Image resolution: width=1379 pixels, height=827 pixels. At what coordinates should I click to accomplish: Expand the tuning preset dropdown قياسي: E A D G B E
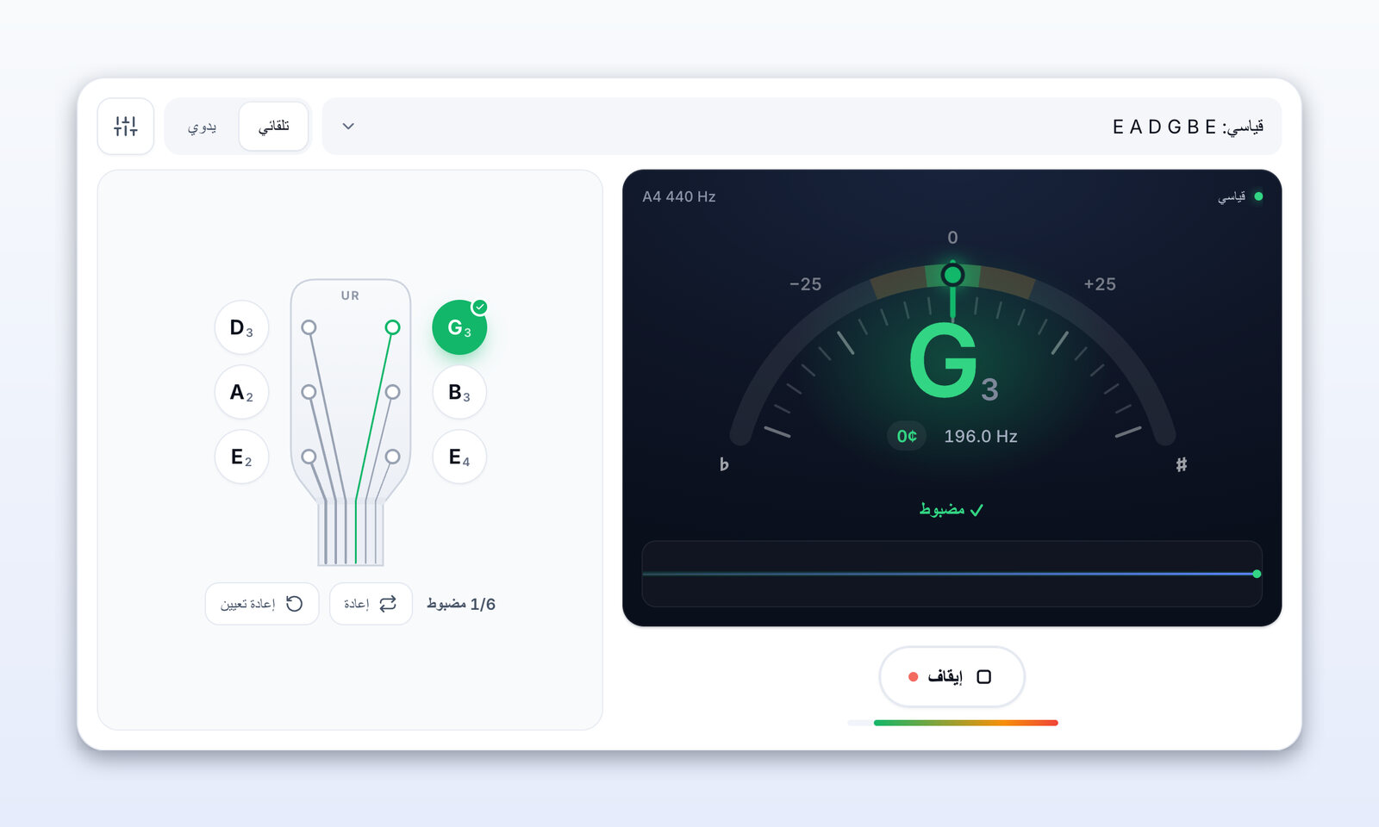[x=802, y=126]
